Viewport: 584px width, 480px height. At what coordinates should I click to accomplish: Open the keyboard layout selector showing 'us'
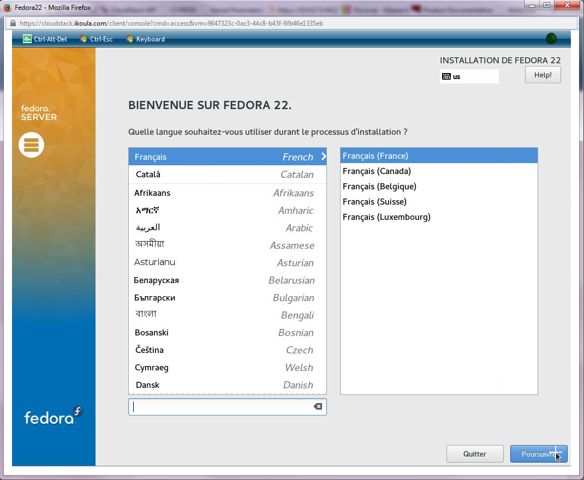[468, 76]
